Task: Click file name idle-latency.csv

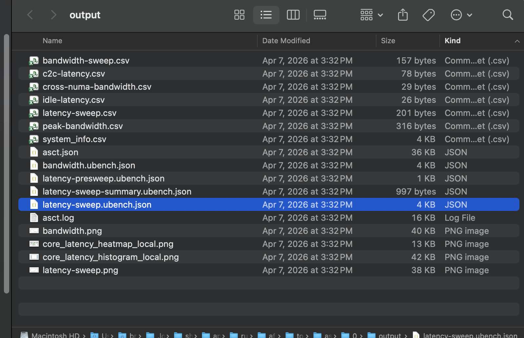Action: (x=74, y=100)
